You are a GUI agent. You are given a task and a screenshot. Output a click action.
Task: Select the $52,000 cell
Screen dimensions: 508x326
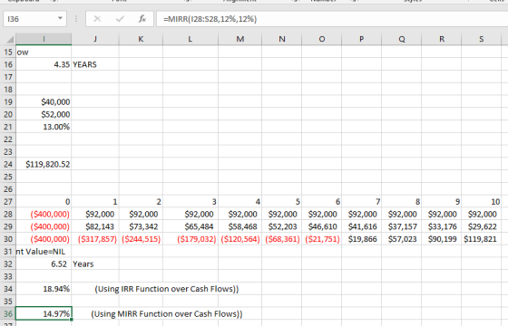coord(44,114)
